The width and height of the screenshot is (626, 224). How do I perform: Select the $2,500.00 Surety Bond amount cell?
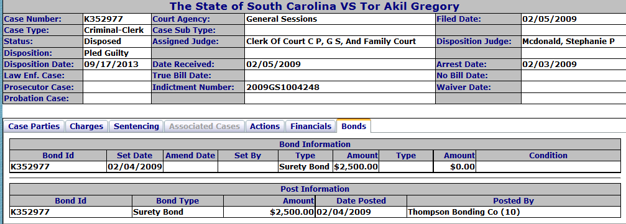356,167
